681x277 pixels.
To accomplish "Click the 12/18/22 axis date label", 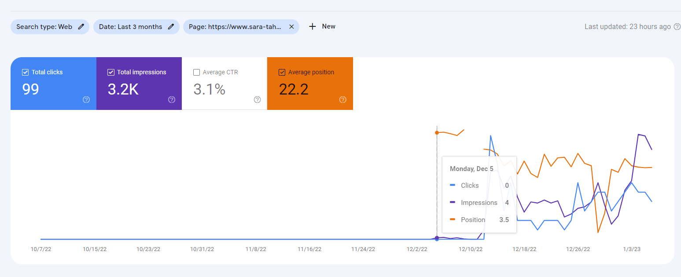I will coord(524,249).
